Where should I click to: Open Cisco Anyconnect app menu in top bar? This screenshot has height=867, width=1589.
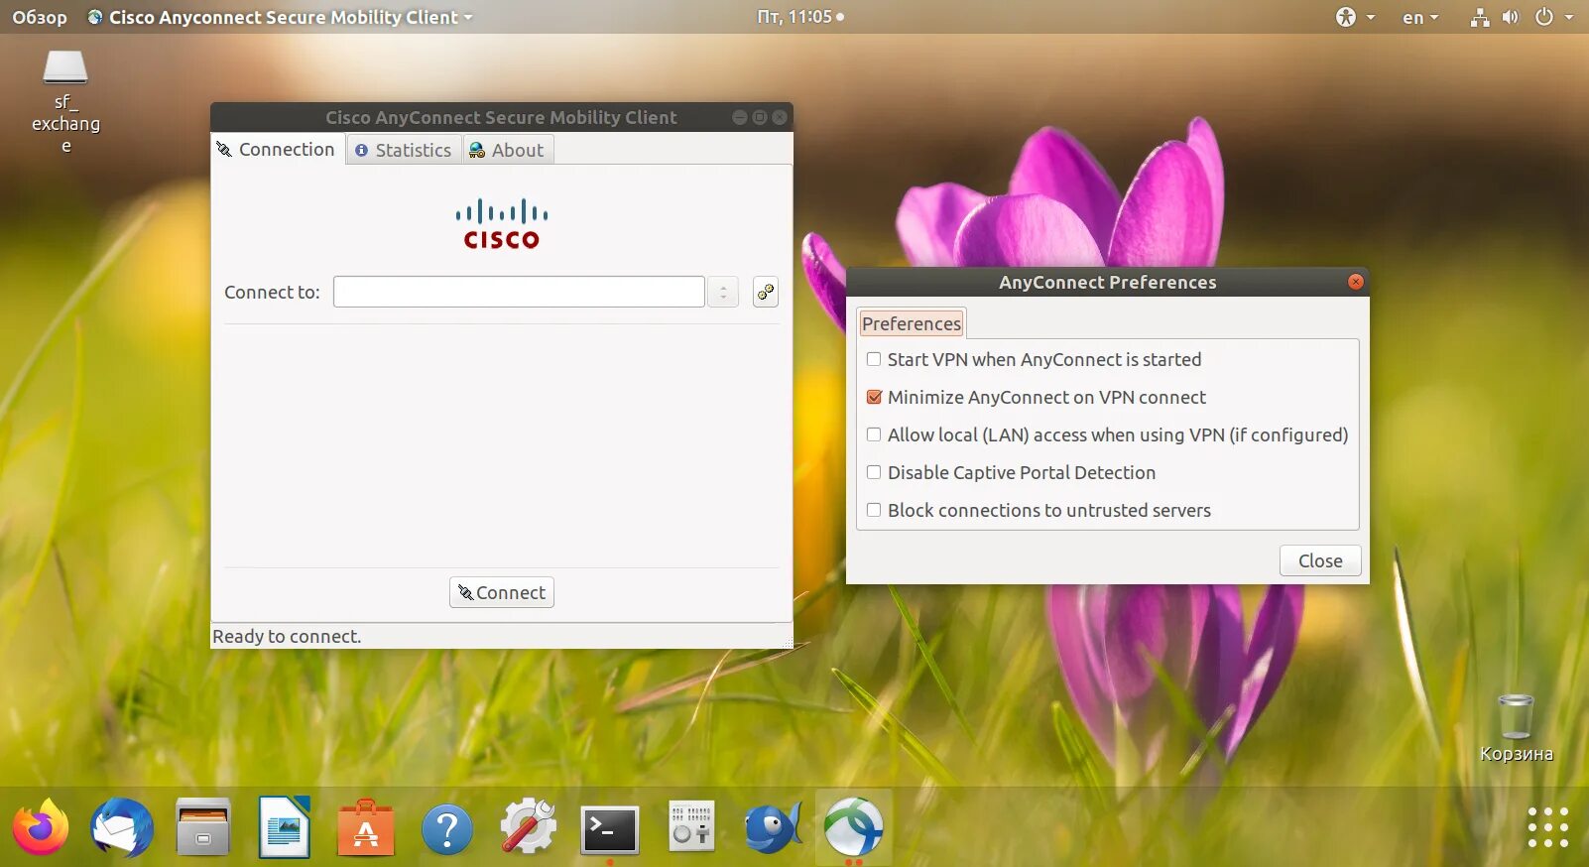pos(280,17)
